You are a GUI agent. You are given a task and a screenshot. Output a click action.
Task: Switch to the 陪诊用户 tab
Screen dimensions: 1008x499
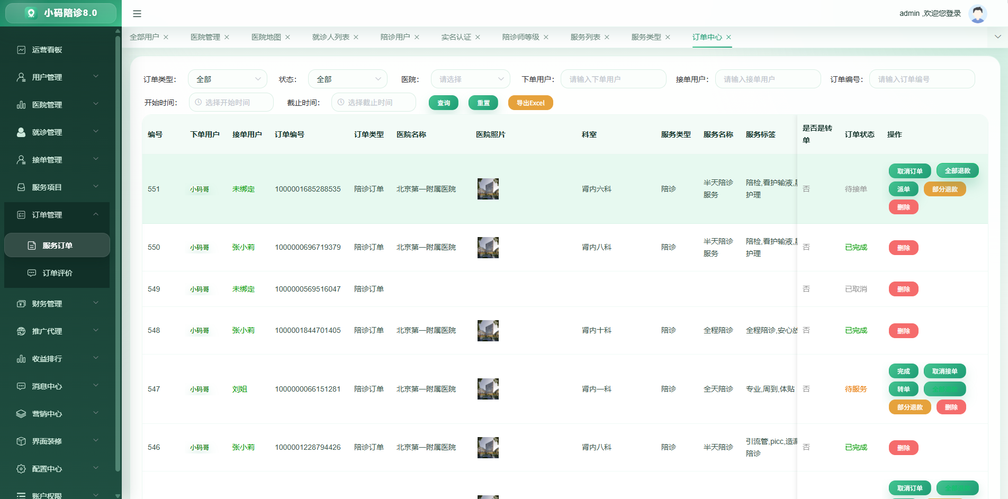(x=395, y=37)
